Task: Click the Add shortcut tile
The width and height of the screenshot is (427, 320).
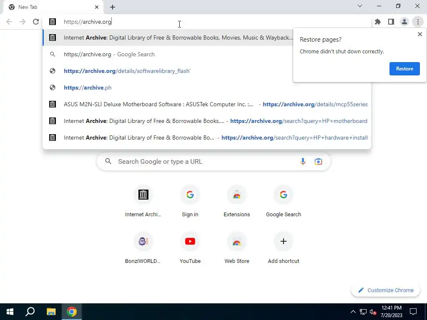Action: pyautogui.click(x=284, y=249)
